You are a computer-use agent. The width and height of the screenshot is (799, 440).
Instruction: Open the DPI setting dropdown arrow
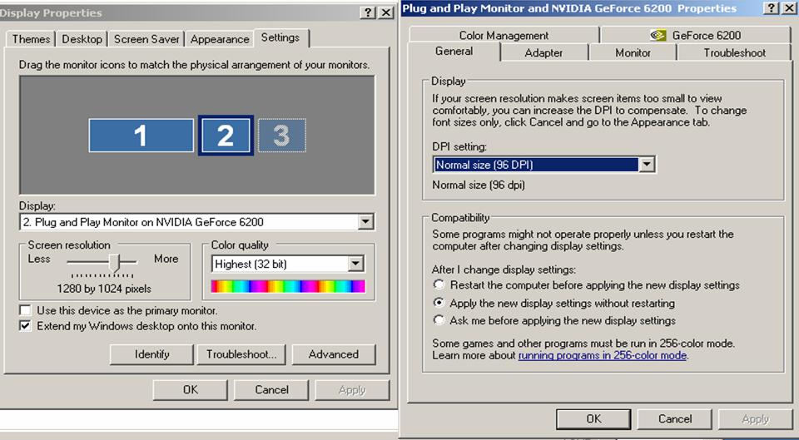point(646,165)
